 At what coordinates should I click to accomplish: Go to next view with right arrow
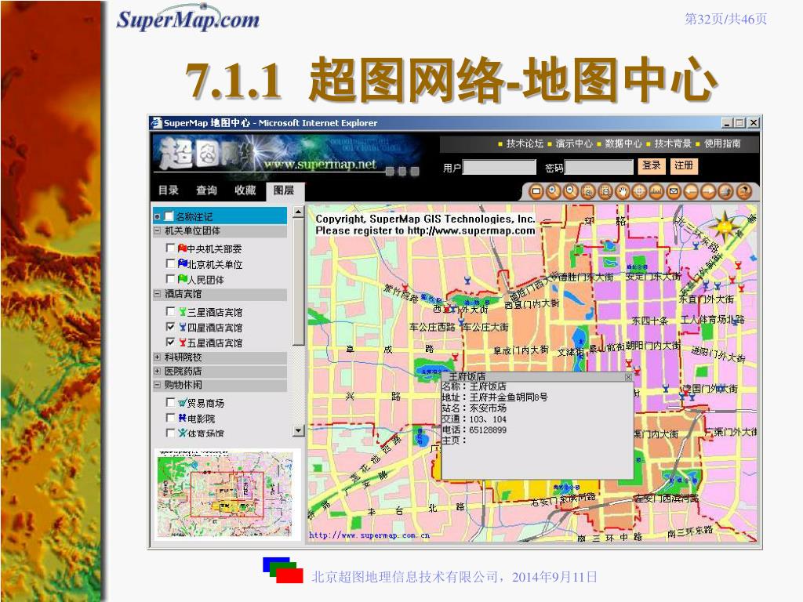click(709, 192)
